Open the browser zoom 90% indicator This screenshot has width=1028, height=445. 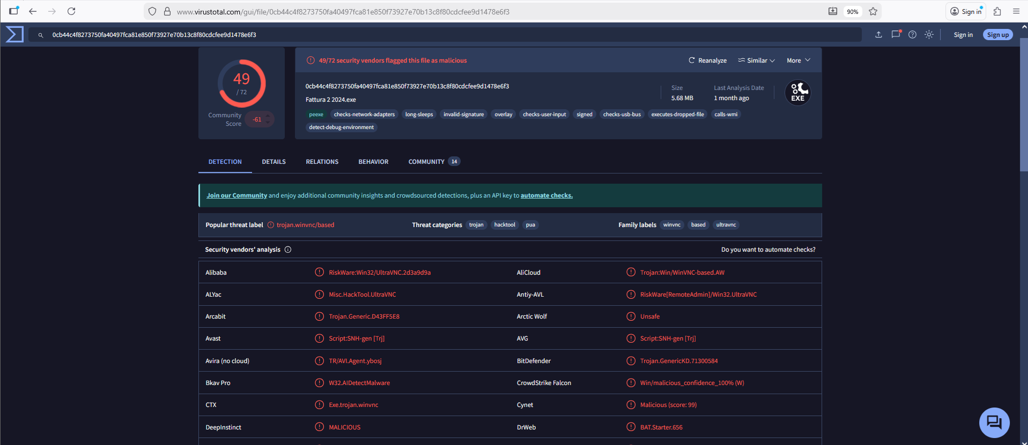(x=852, y=11)
